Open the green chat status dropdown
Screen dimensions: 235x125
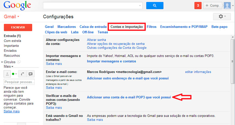14,74
